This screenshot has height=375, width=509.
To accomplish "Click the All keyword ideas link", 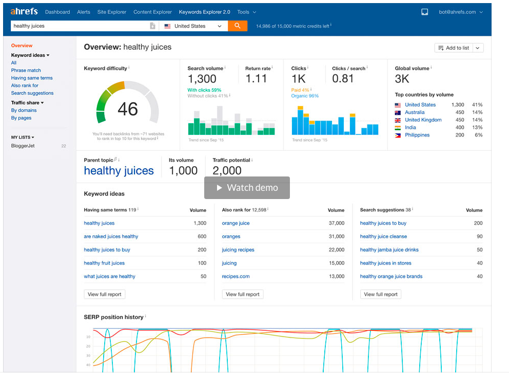I will click(14, 63).
